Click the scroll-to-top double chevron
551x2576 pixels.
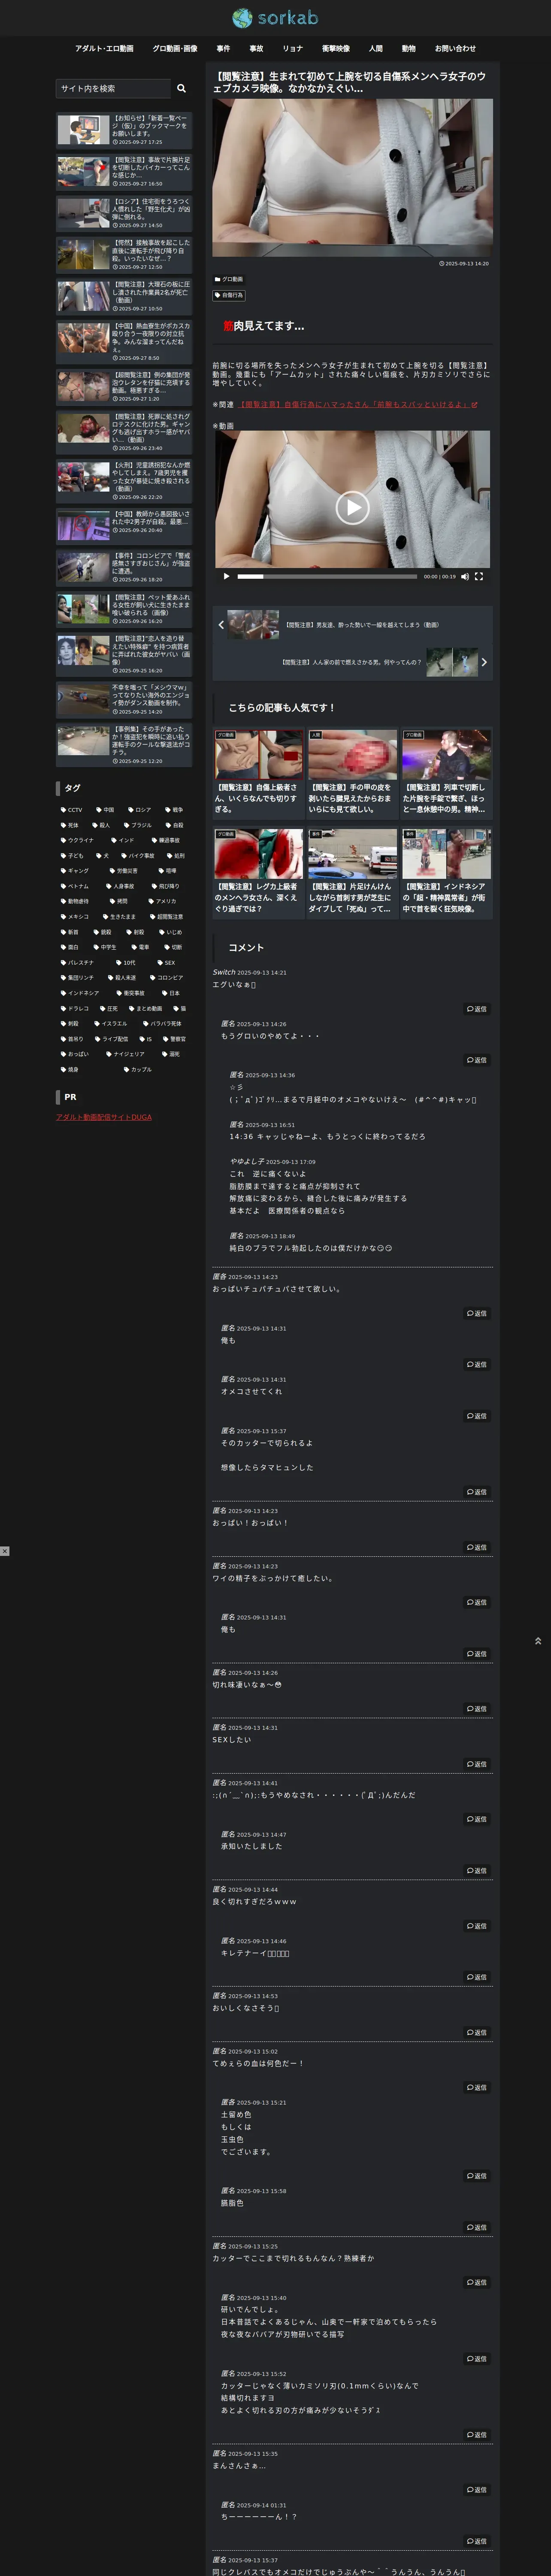538,1641
